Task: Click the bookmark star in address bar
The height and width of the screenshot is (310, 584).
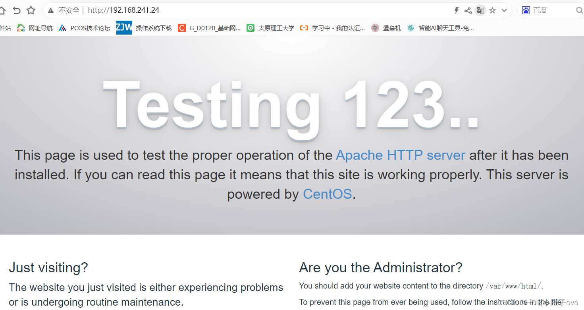Action: tap(492, 10)
